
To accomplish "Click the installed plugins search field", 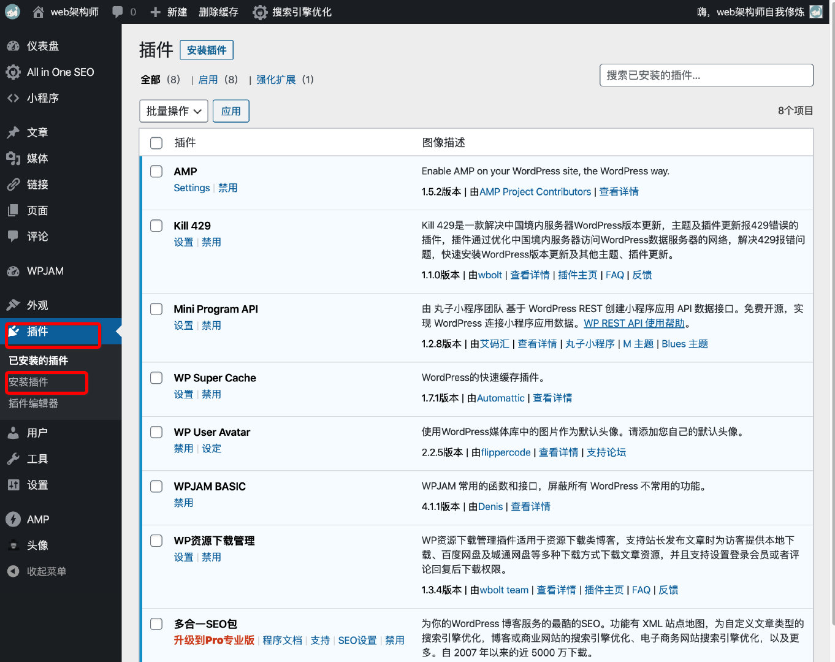I will [x=706, y=75].
